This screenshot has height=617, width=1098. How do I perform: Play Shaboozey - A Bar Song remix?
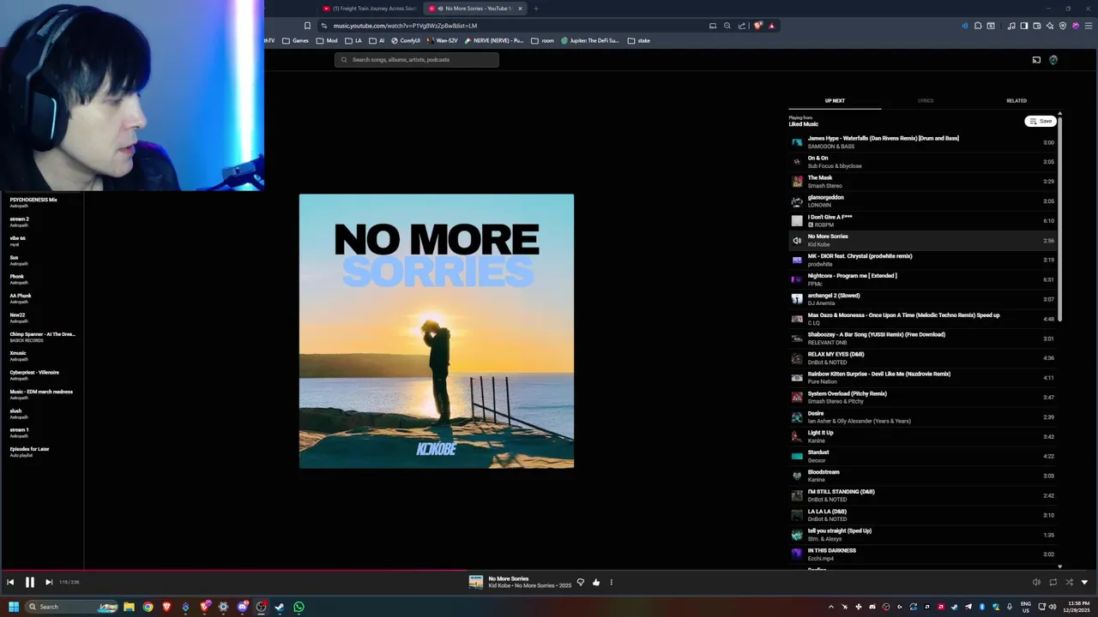tap(922, 338)
